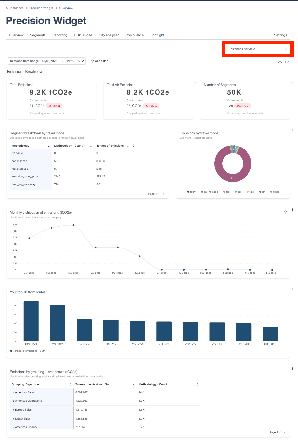Viewport: 298px width, 443px height.
Task: Toggle the hotel legend entry
Action: point(274,192)
